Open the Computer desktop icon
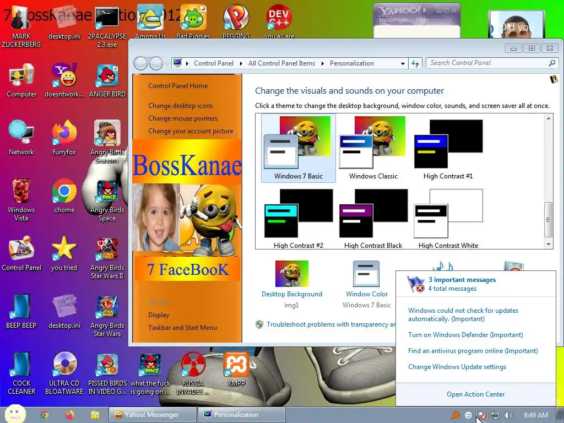This screenshot has width=564, height=423. pyautogui.click(x=21, y=81)
